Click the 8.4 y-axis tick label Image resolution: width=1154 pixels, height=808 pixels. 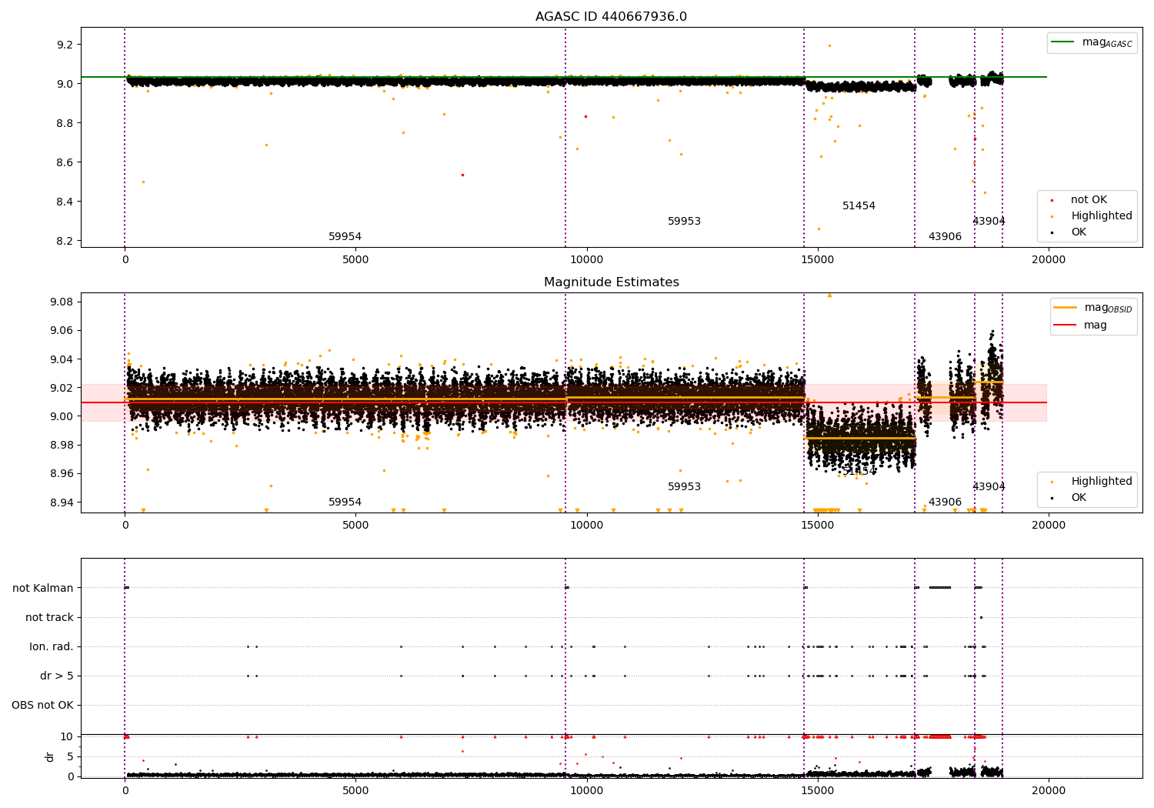(x=65, y=202)
